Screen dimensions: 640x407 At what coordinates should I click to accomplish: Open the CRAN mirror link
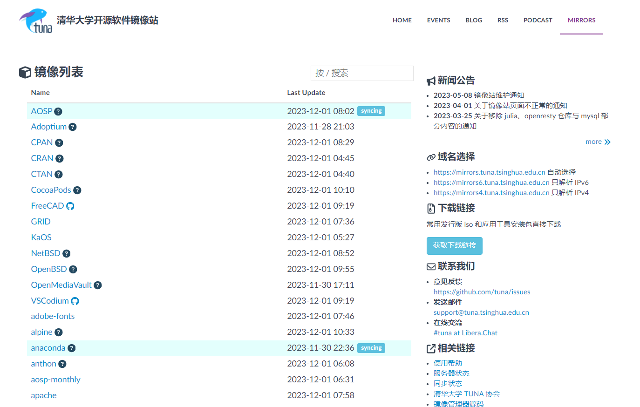pos(42,158)
